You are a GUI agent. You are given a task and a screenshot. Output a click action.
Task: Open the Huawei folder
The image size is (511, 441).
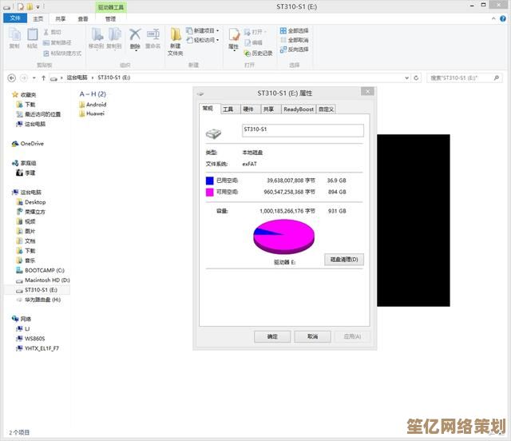point(94,113)
